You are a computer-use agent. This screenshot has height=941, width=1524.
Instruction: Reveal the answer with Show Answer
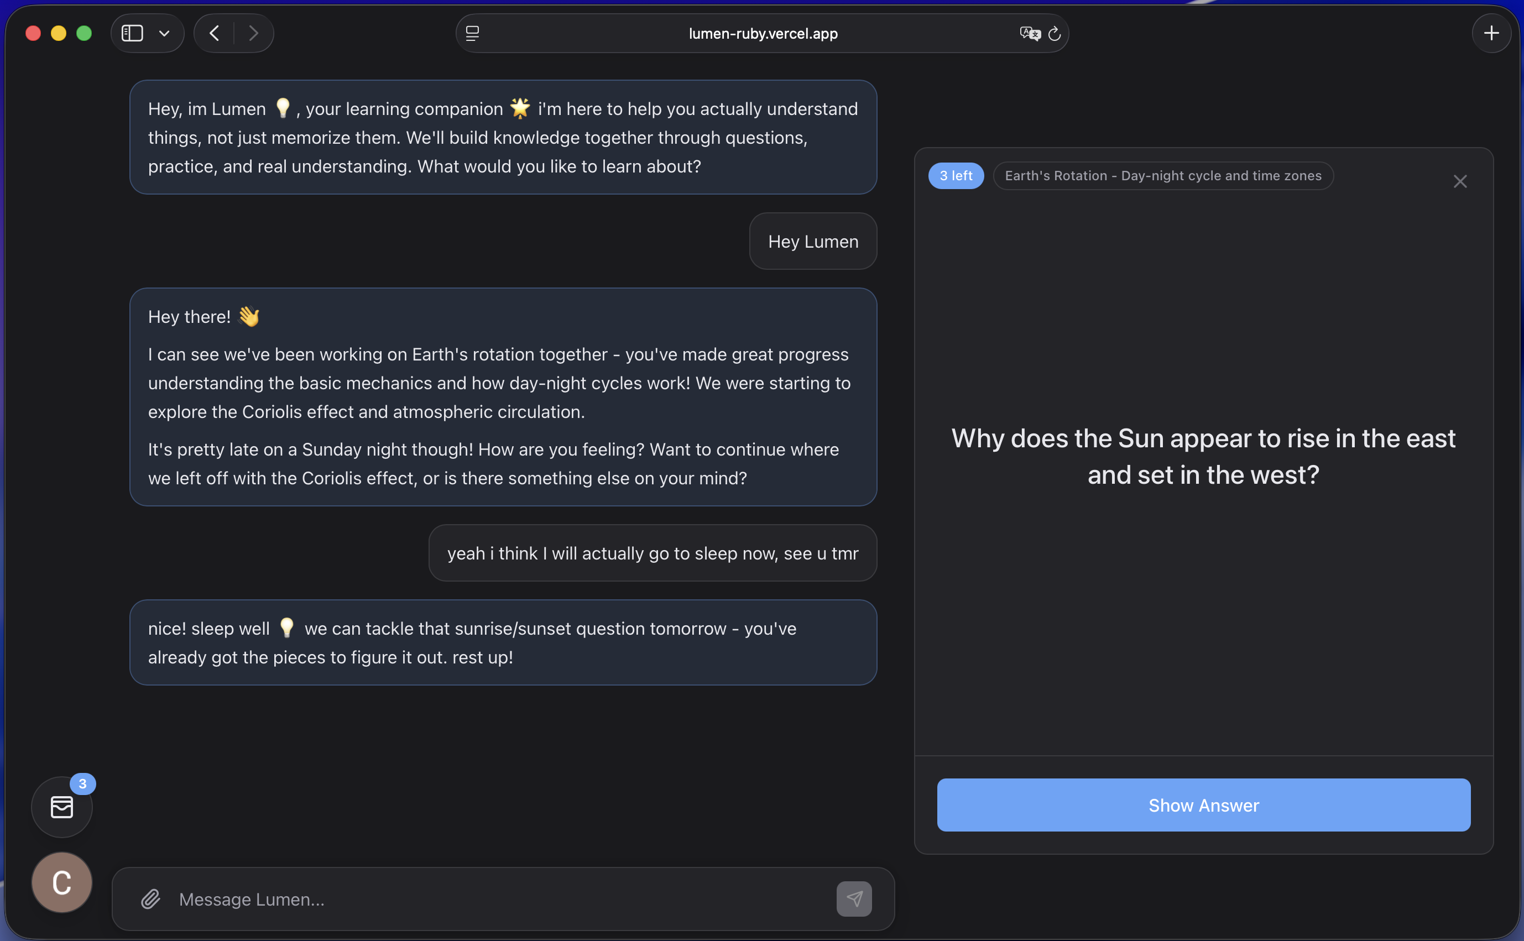[x=1203, y=804]
